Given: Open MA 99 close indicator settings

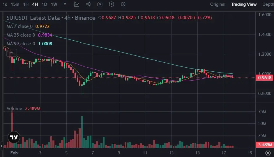Looking at the screenshot, I should [x=21, y=44].
